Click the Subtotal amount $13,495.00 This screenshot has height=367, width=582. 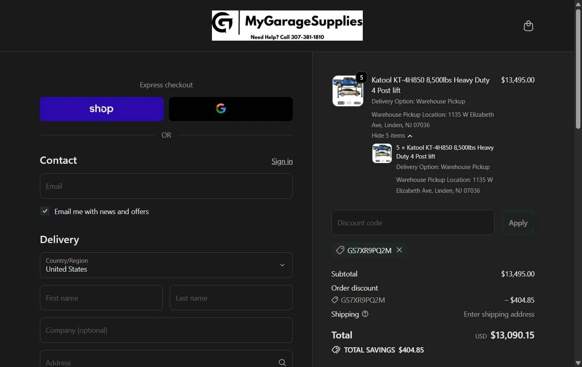(x=518, y=274)
